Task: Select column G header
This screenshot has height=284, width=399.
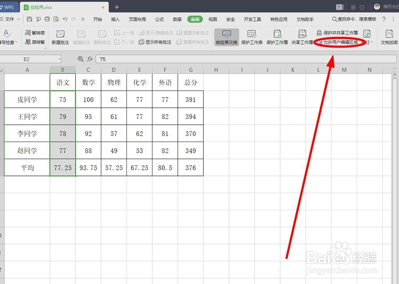Action: (x=191, y=70)
